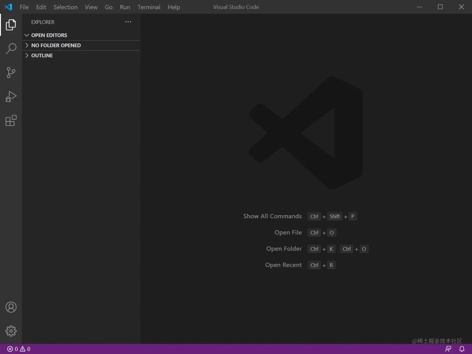
Task: Open the File menu
Action: [x=24, y=7]
